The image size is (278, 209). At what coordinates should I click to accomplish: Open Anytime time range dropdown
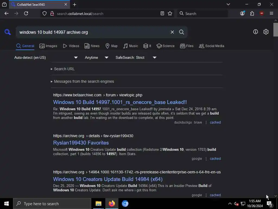[x=96, y=57]
